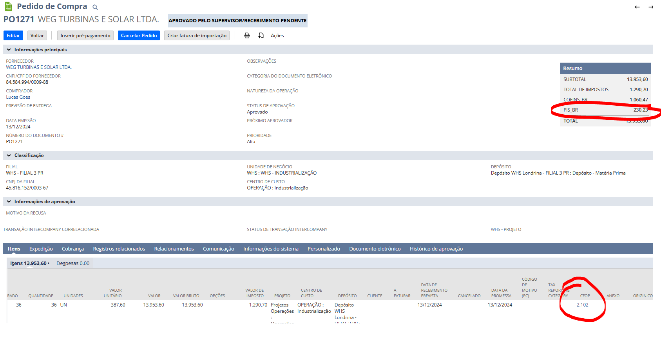This screenshot has height=339, width=661.
Task: Collapse the Informações principais section
Action: [9, 50]
